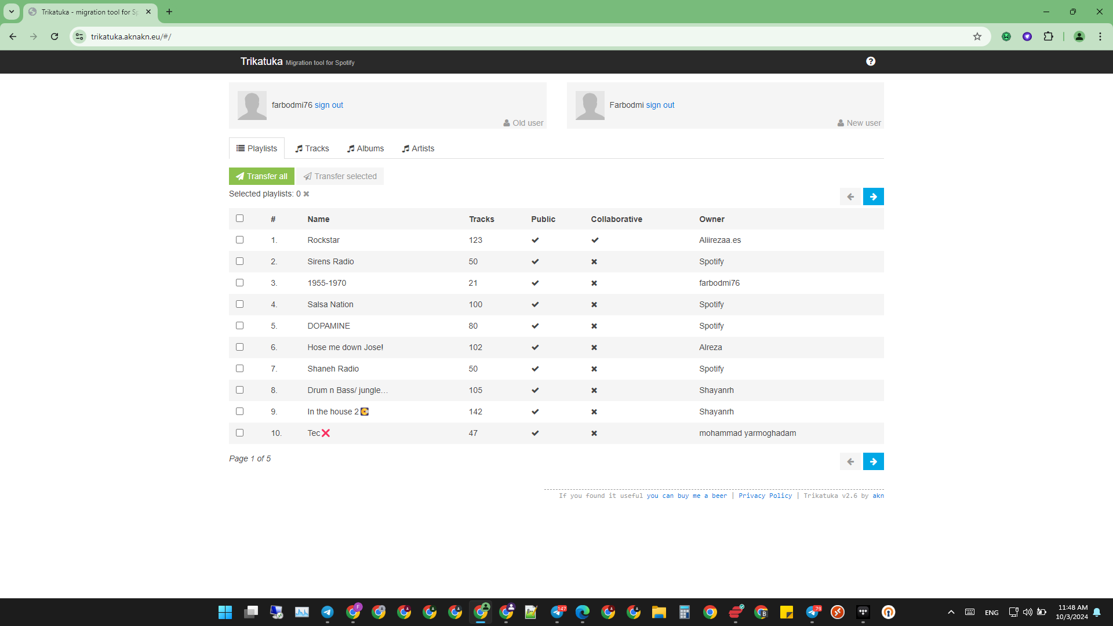This screenshot has width=1113, height=626.
Task: Click Farbodmi new user avatar
Action: click(x=590, y=105)
